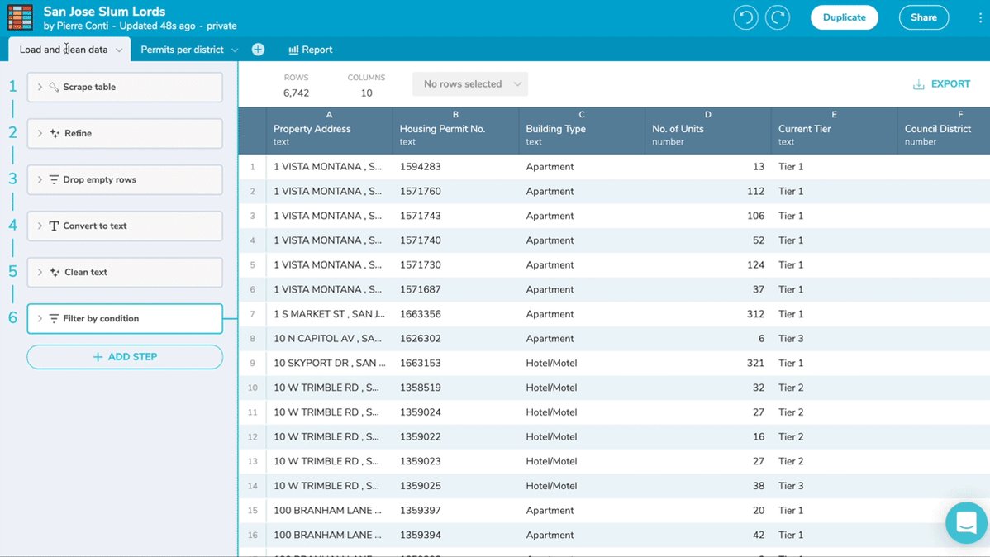Click the Export download icon
This screenshot has width=990, height=557.
(x=919, y=84)
